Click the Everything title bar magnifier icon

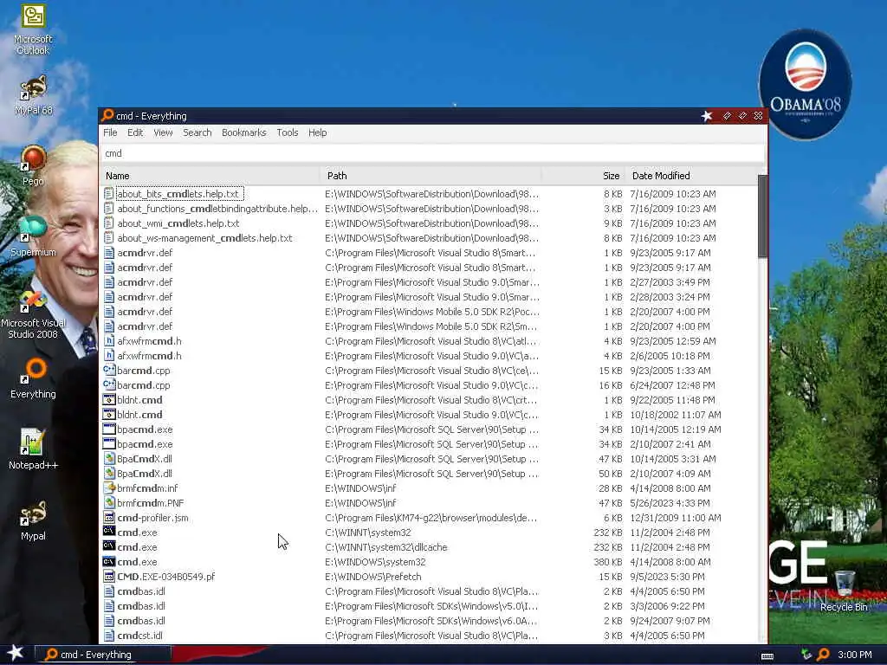(x=107, y=115)
